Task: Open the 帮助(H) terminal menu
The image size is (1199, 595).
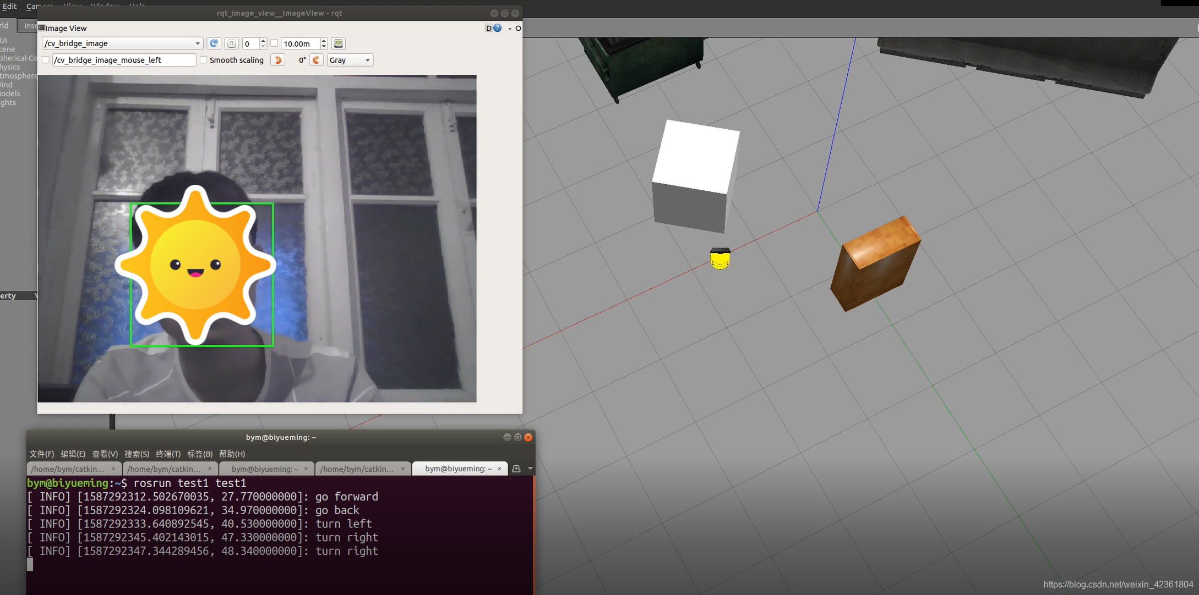Action: (x=232, y=454)
